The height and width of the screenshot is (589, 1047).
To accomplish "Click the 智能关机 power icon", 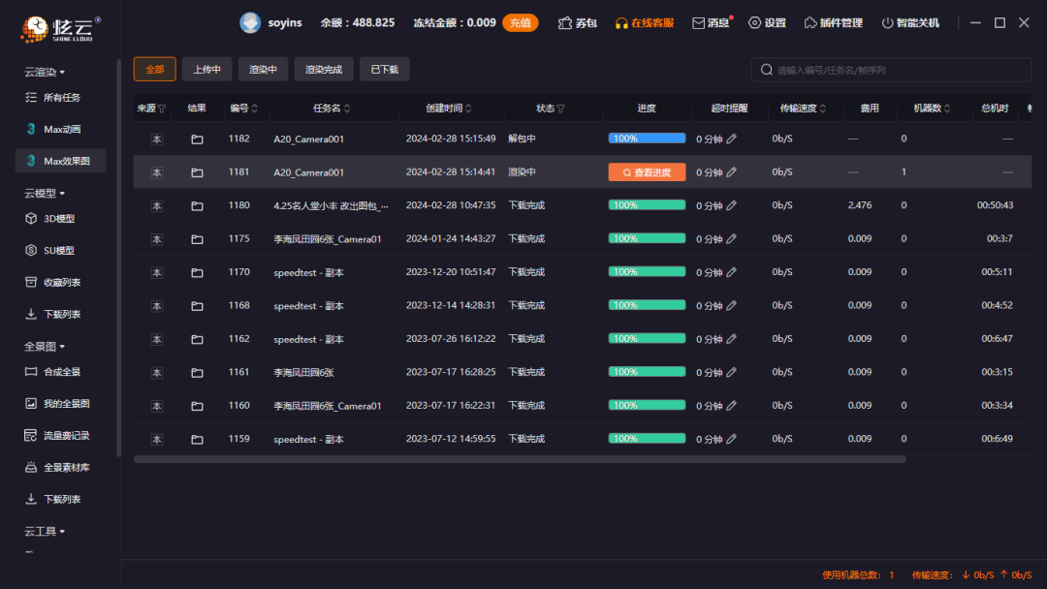I will point(887,23).
